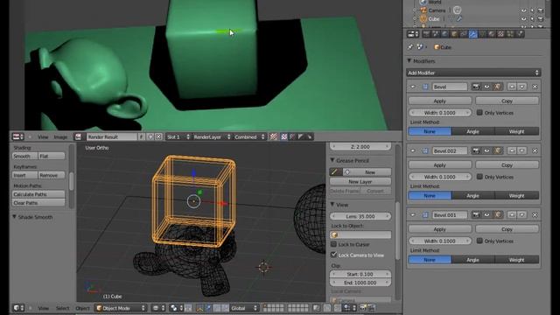This screenshot has height=315, width=560.
Task: Enable Only Vertices for Bevel.002 modifier
Action: tap(479, 177)
